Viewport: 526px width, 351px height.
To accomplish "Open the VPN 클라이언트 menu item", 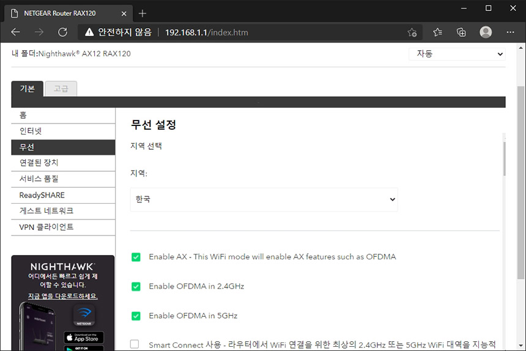I will (63, 227).
